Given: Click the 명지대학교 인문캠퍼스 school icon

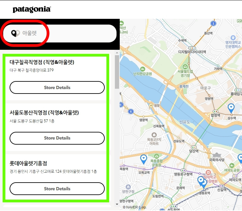Looking at the screenshot, I should 233,38.
